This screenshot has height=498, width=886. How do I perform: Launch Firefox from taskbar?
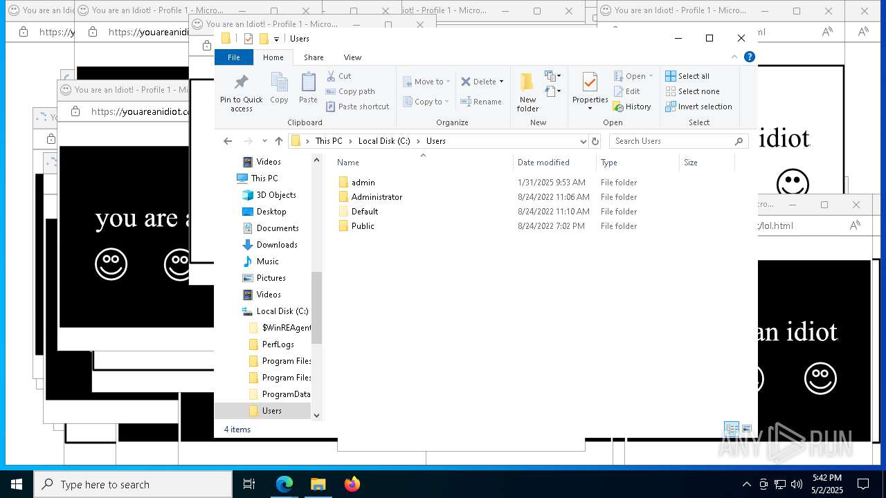[352, 484]
